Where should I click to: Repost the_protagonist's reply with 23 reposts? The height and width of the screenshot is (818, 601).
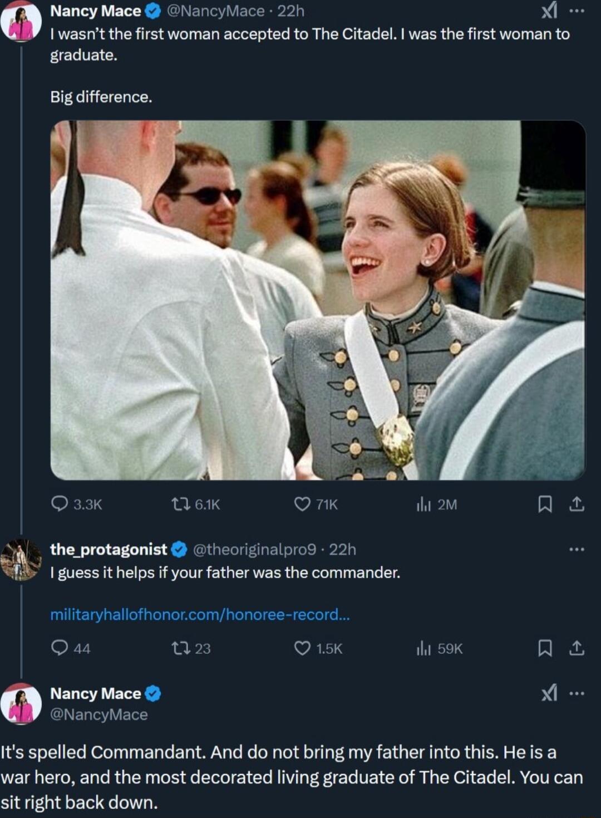tap(179, 648)
